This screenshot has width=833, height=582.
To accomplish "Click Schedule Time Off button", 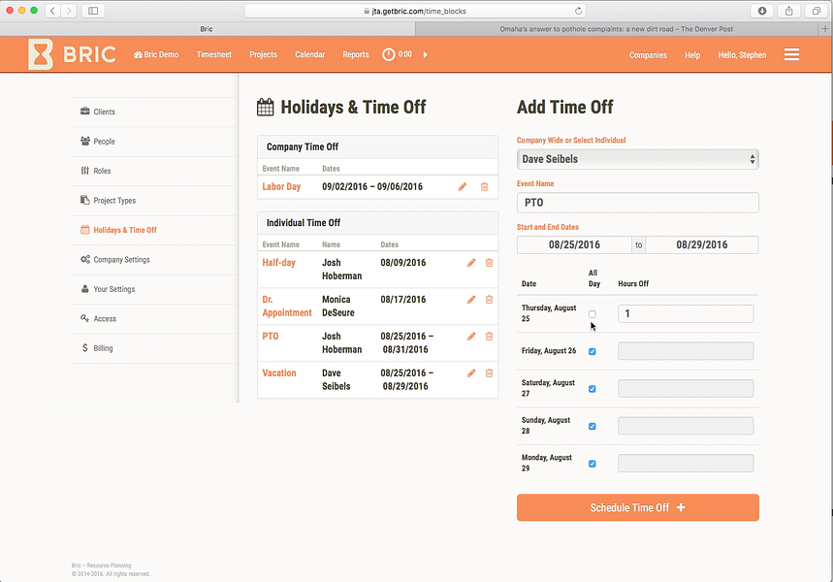I will tap(637, 507).
